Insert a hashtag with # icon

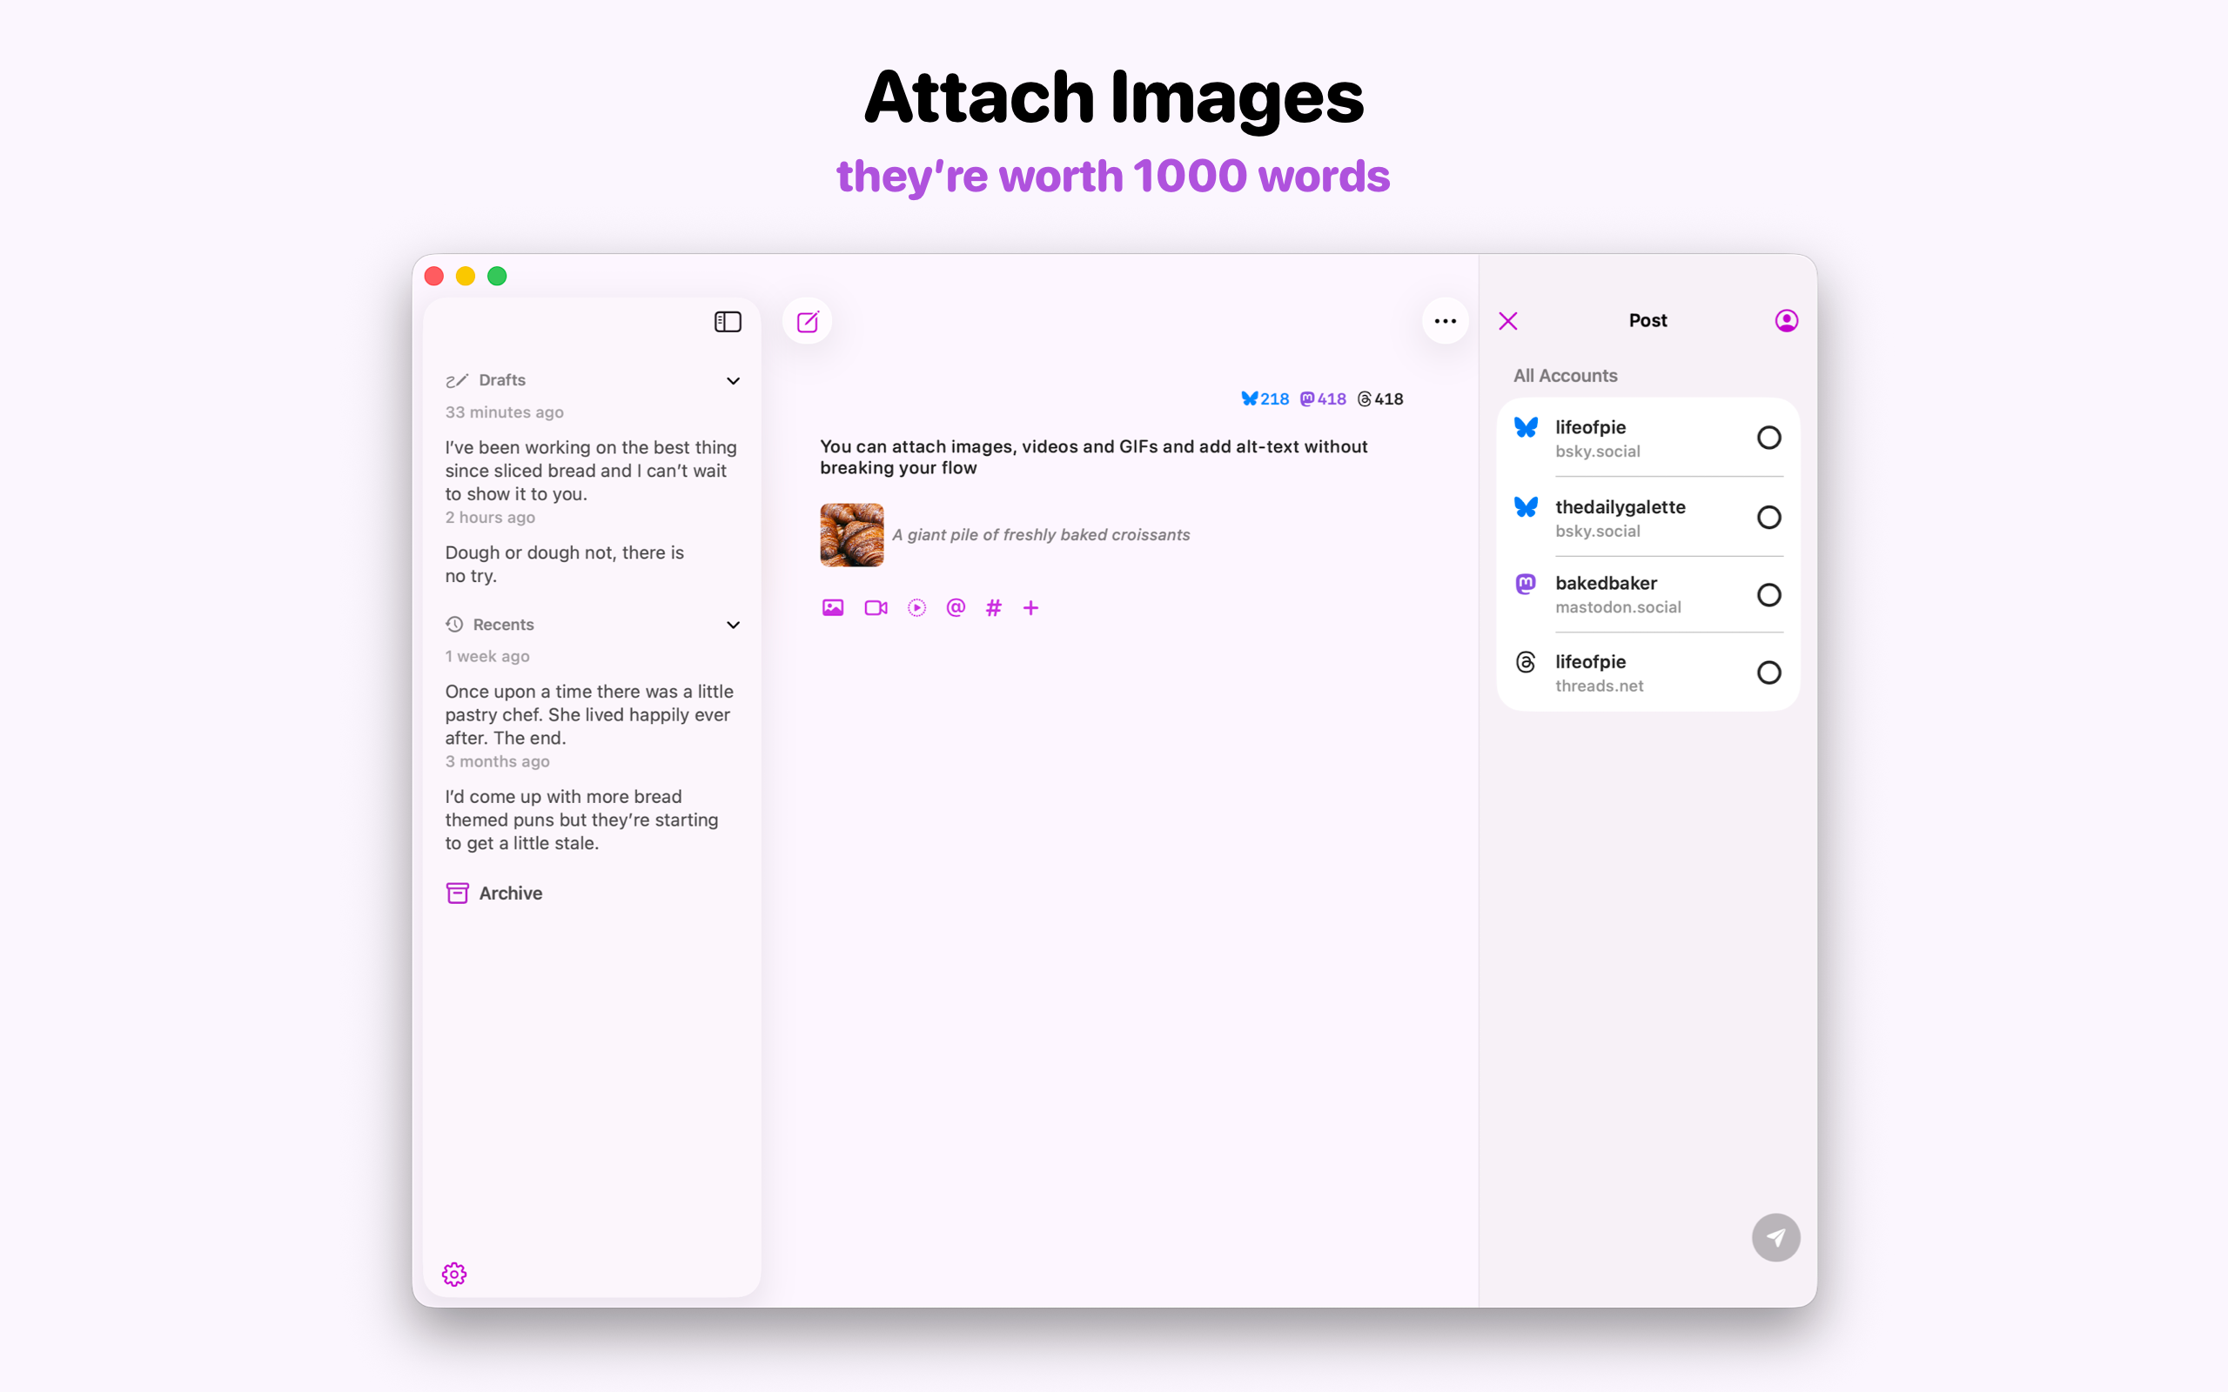coord(993,607)
